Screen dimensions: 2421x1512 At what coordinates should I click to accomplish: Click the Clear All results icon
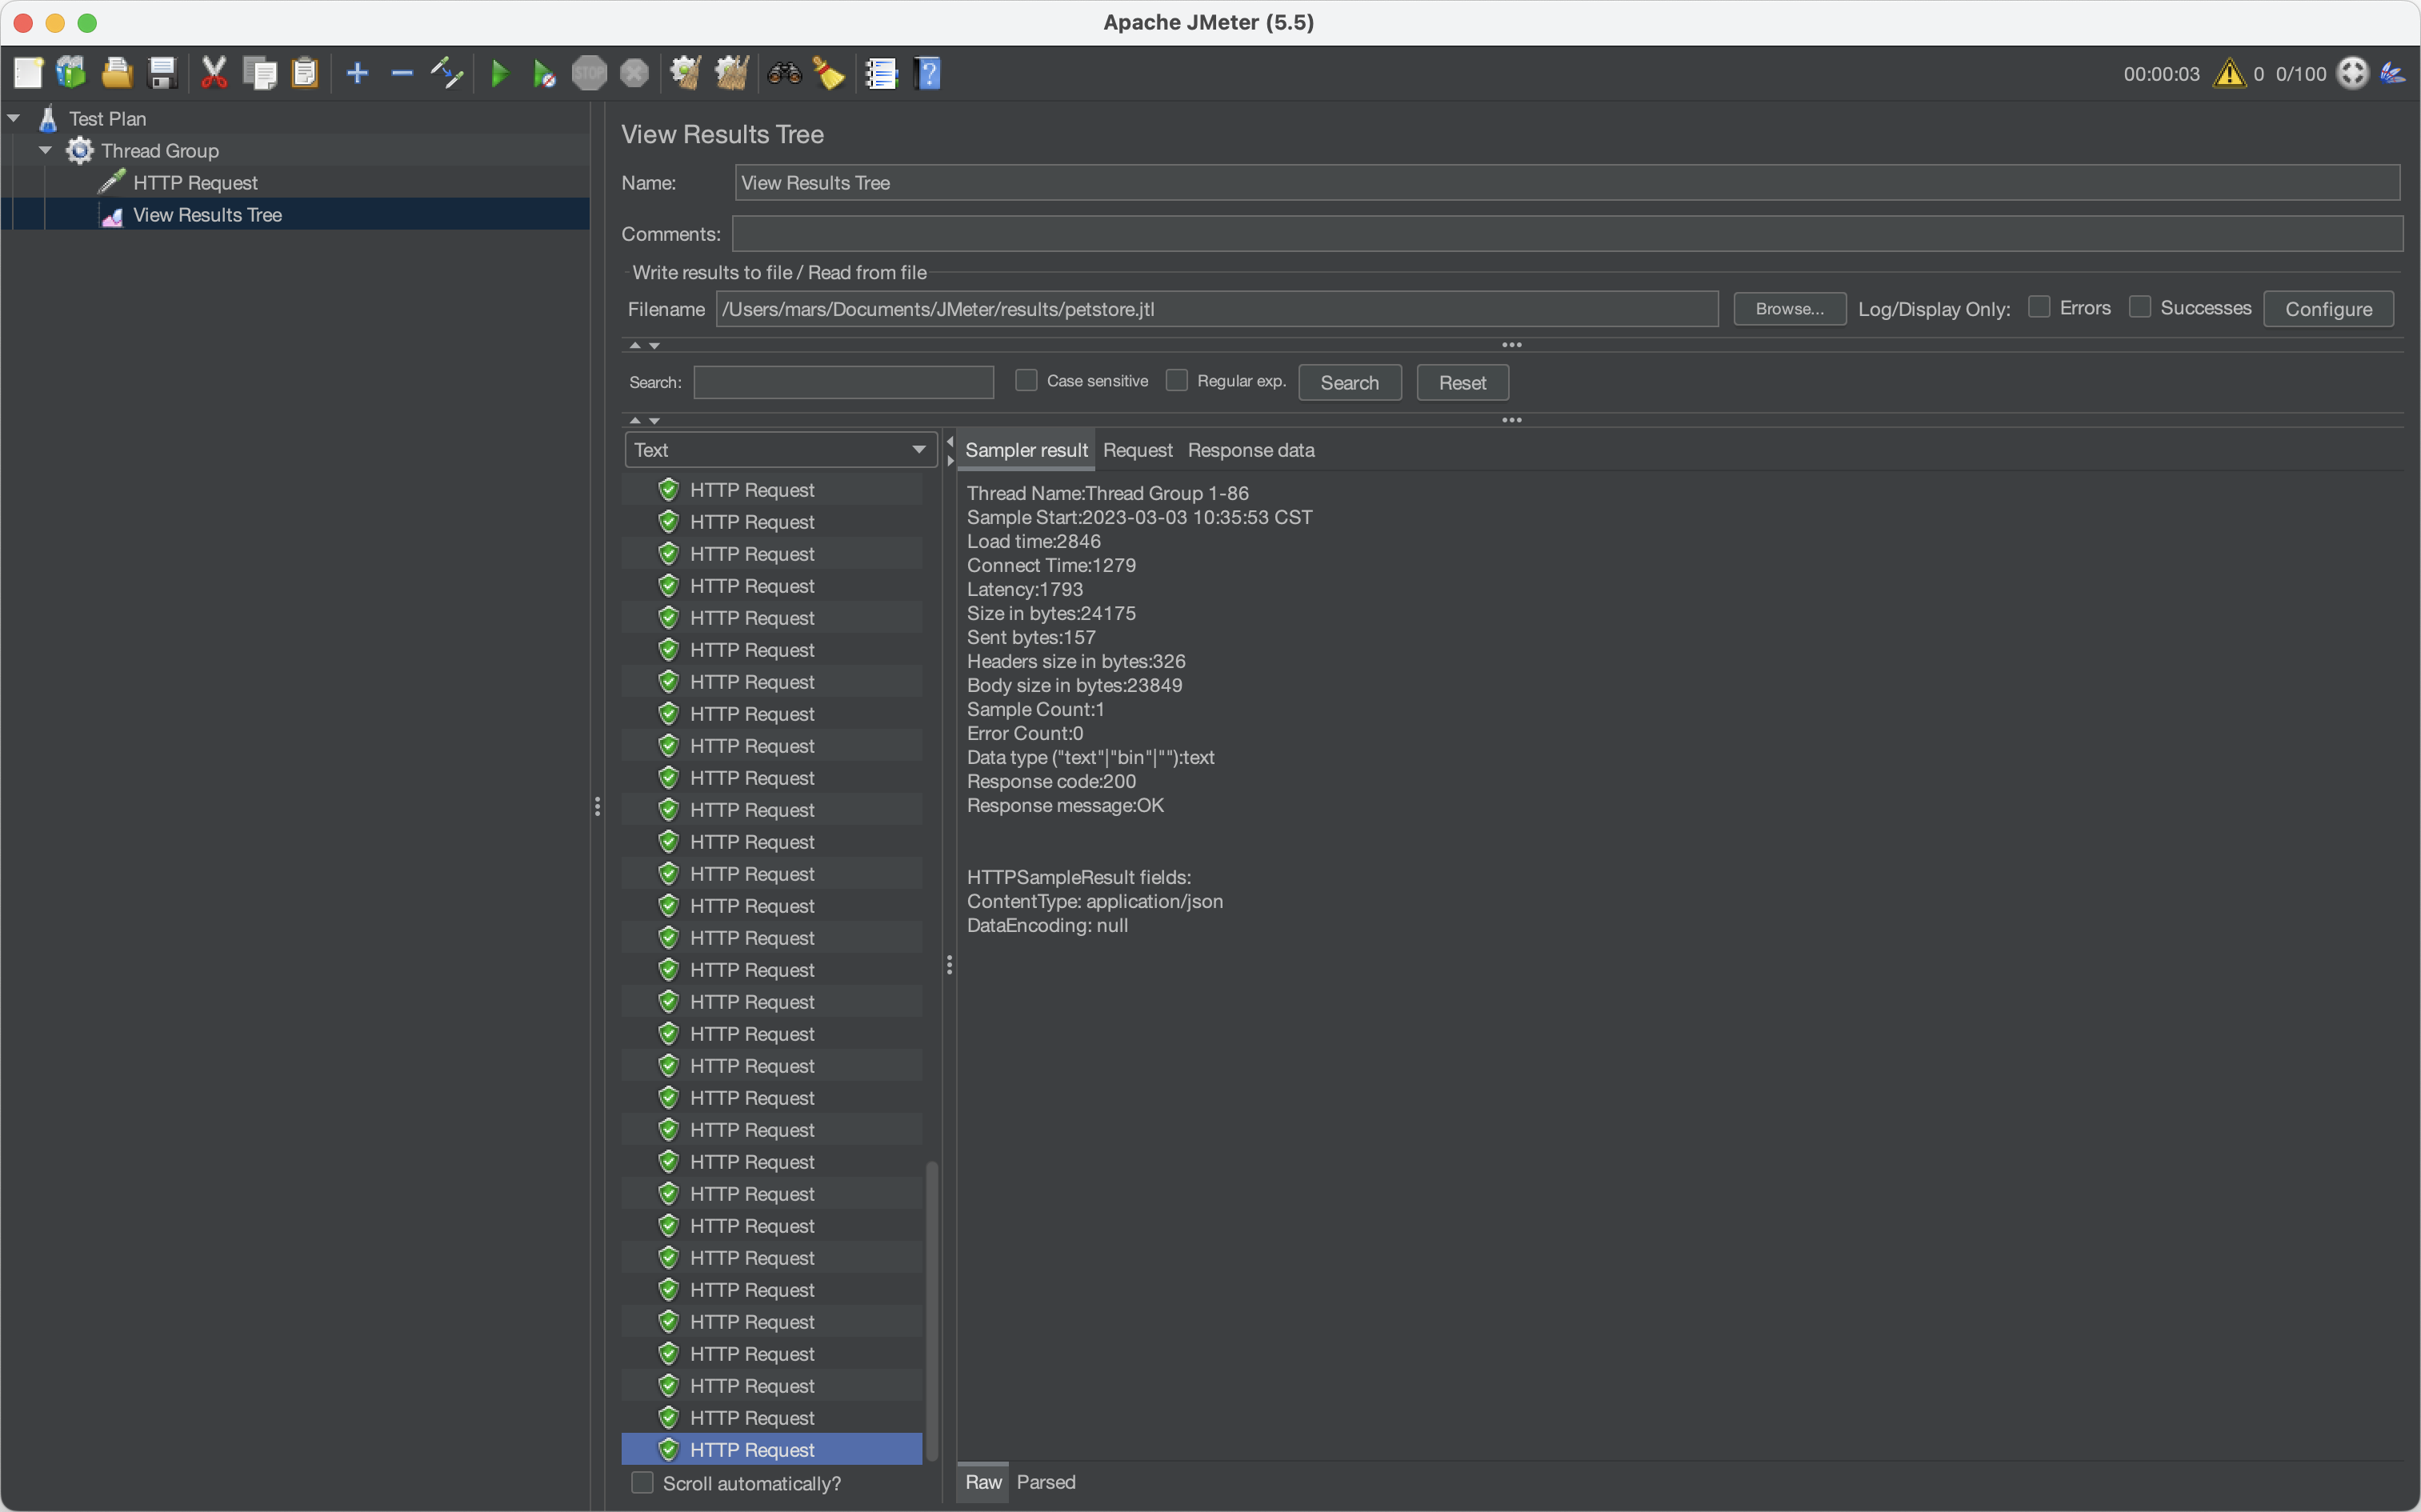(x=732, y=73)
